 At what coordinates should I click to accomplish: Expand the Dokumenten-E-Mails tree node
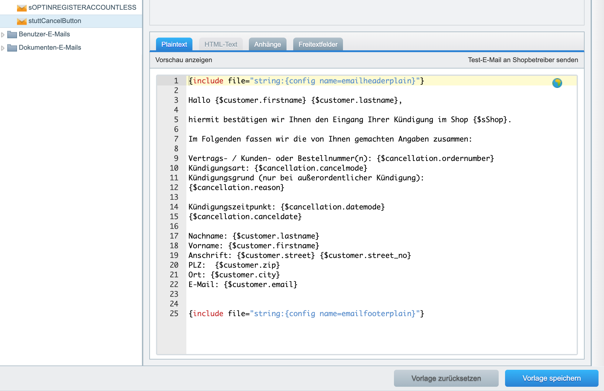[3, 48]
